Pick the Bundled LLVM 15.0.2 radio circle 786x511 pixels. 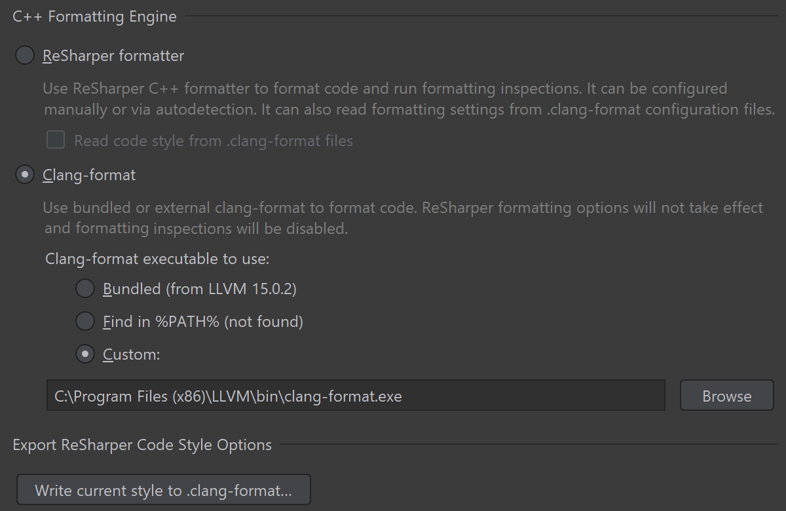pos(85,288)
